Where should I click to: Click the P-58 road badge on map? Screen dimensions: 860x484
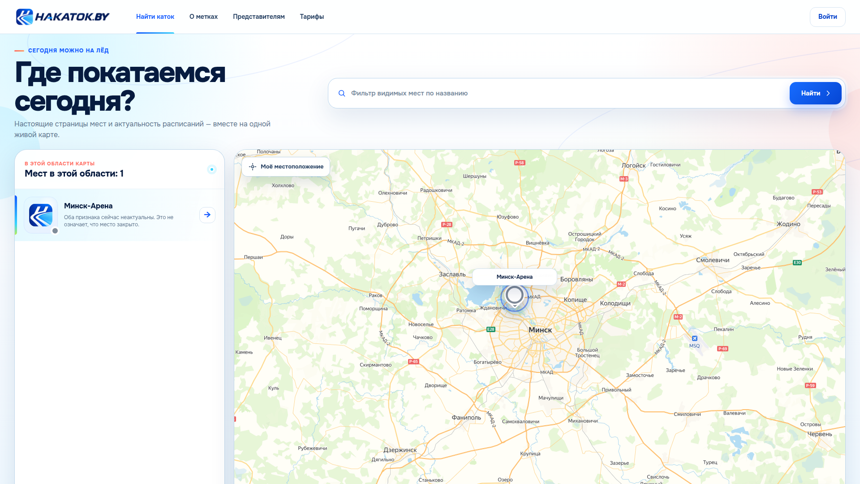coord(520,163)
